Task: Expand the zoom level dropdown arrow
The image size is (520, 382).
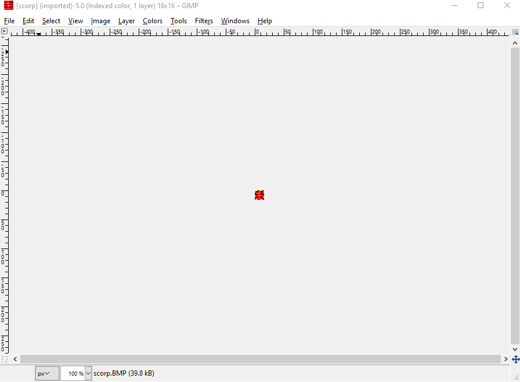Action: pos(88,373)
